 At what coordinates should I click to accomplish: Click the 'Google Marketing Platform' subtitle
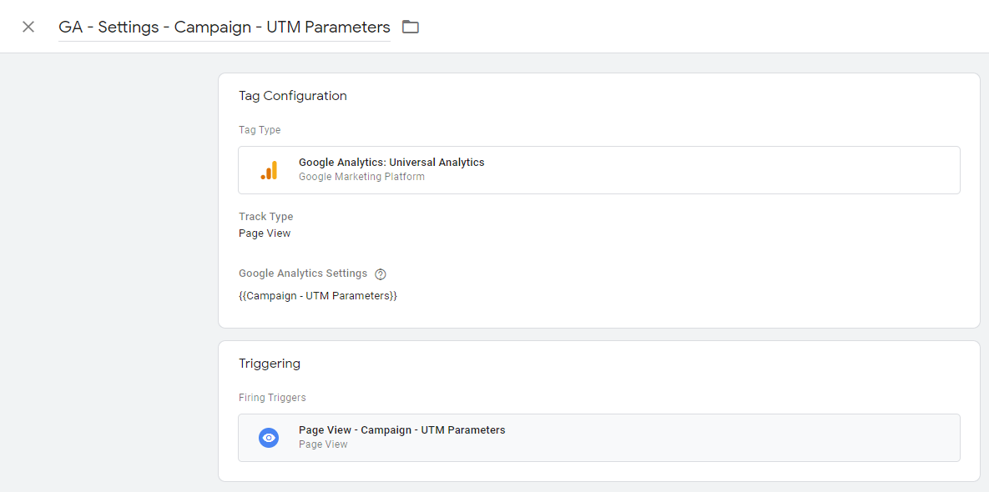pos(361,177)
